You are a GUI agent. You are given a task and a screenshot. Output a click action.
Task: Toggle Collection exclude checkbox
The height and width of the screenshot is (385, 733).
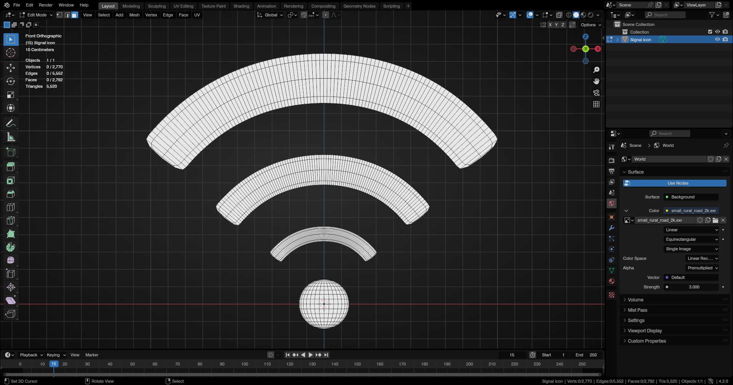point(710,32)
